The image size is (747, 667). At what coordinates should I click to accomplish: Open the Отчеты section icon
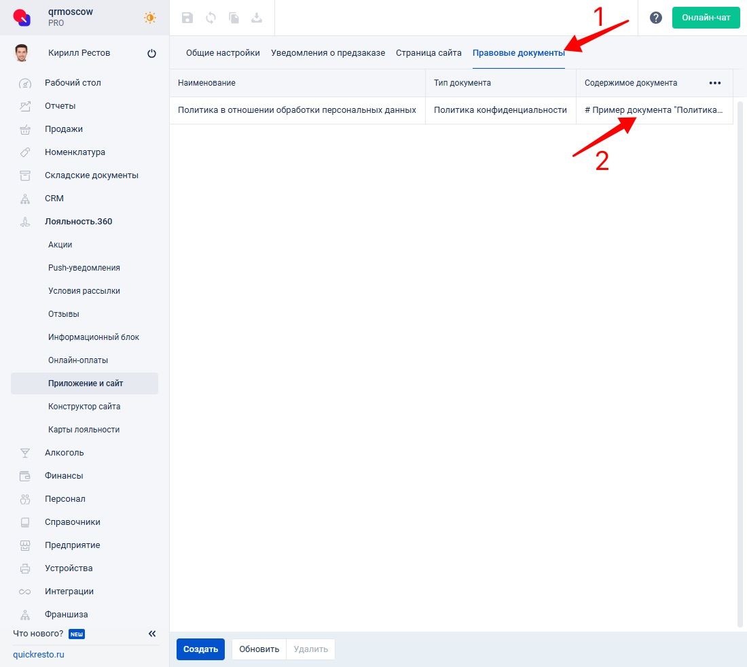[x=25, y=106]
